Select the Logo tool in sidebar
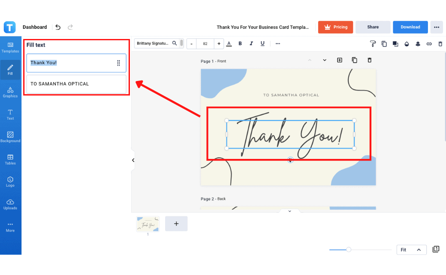446x275 pixels. (10, 182)
